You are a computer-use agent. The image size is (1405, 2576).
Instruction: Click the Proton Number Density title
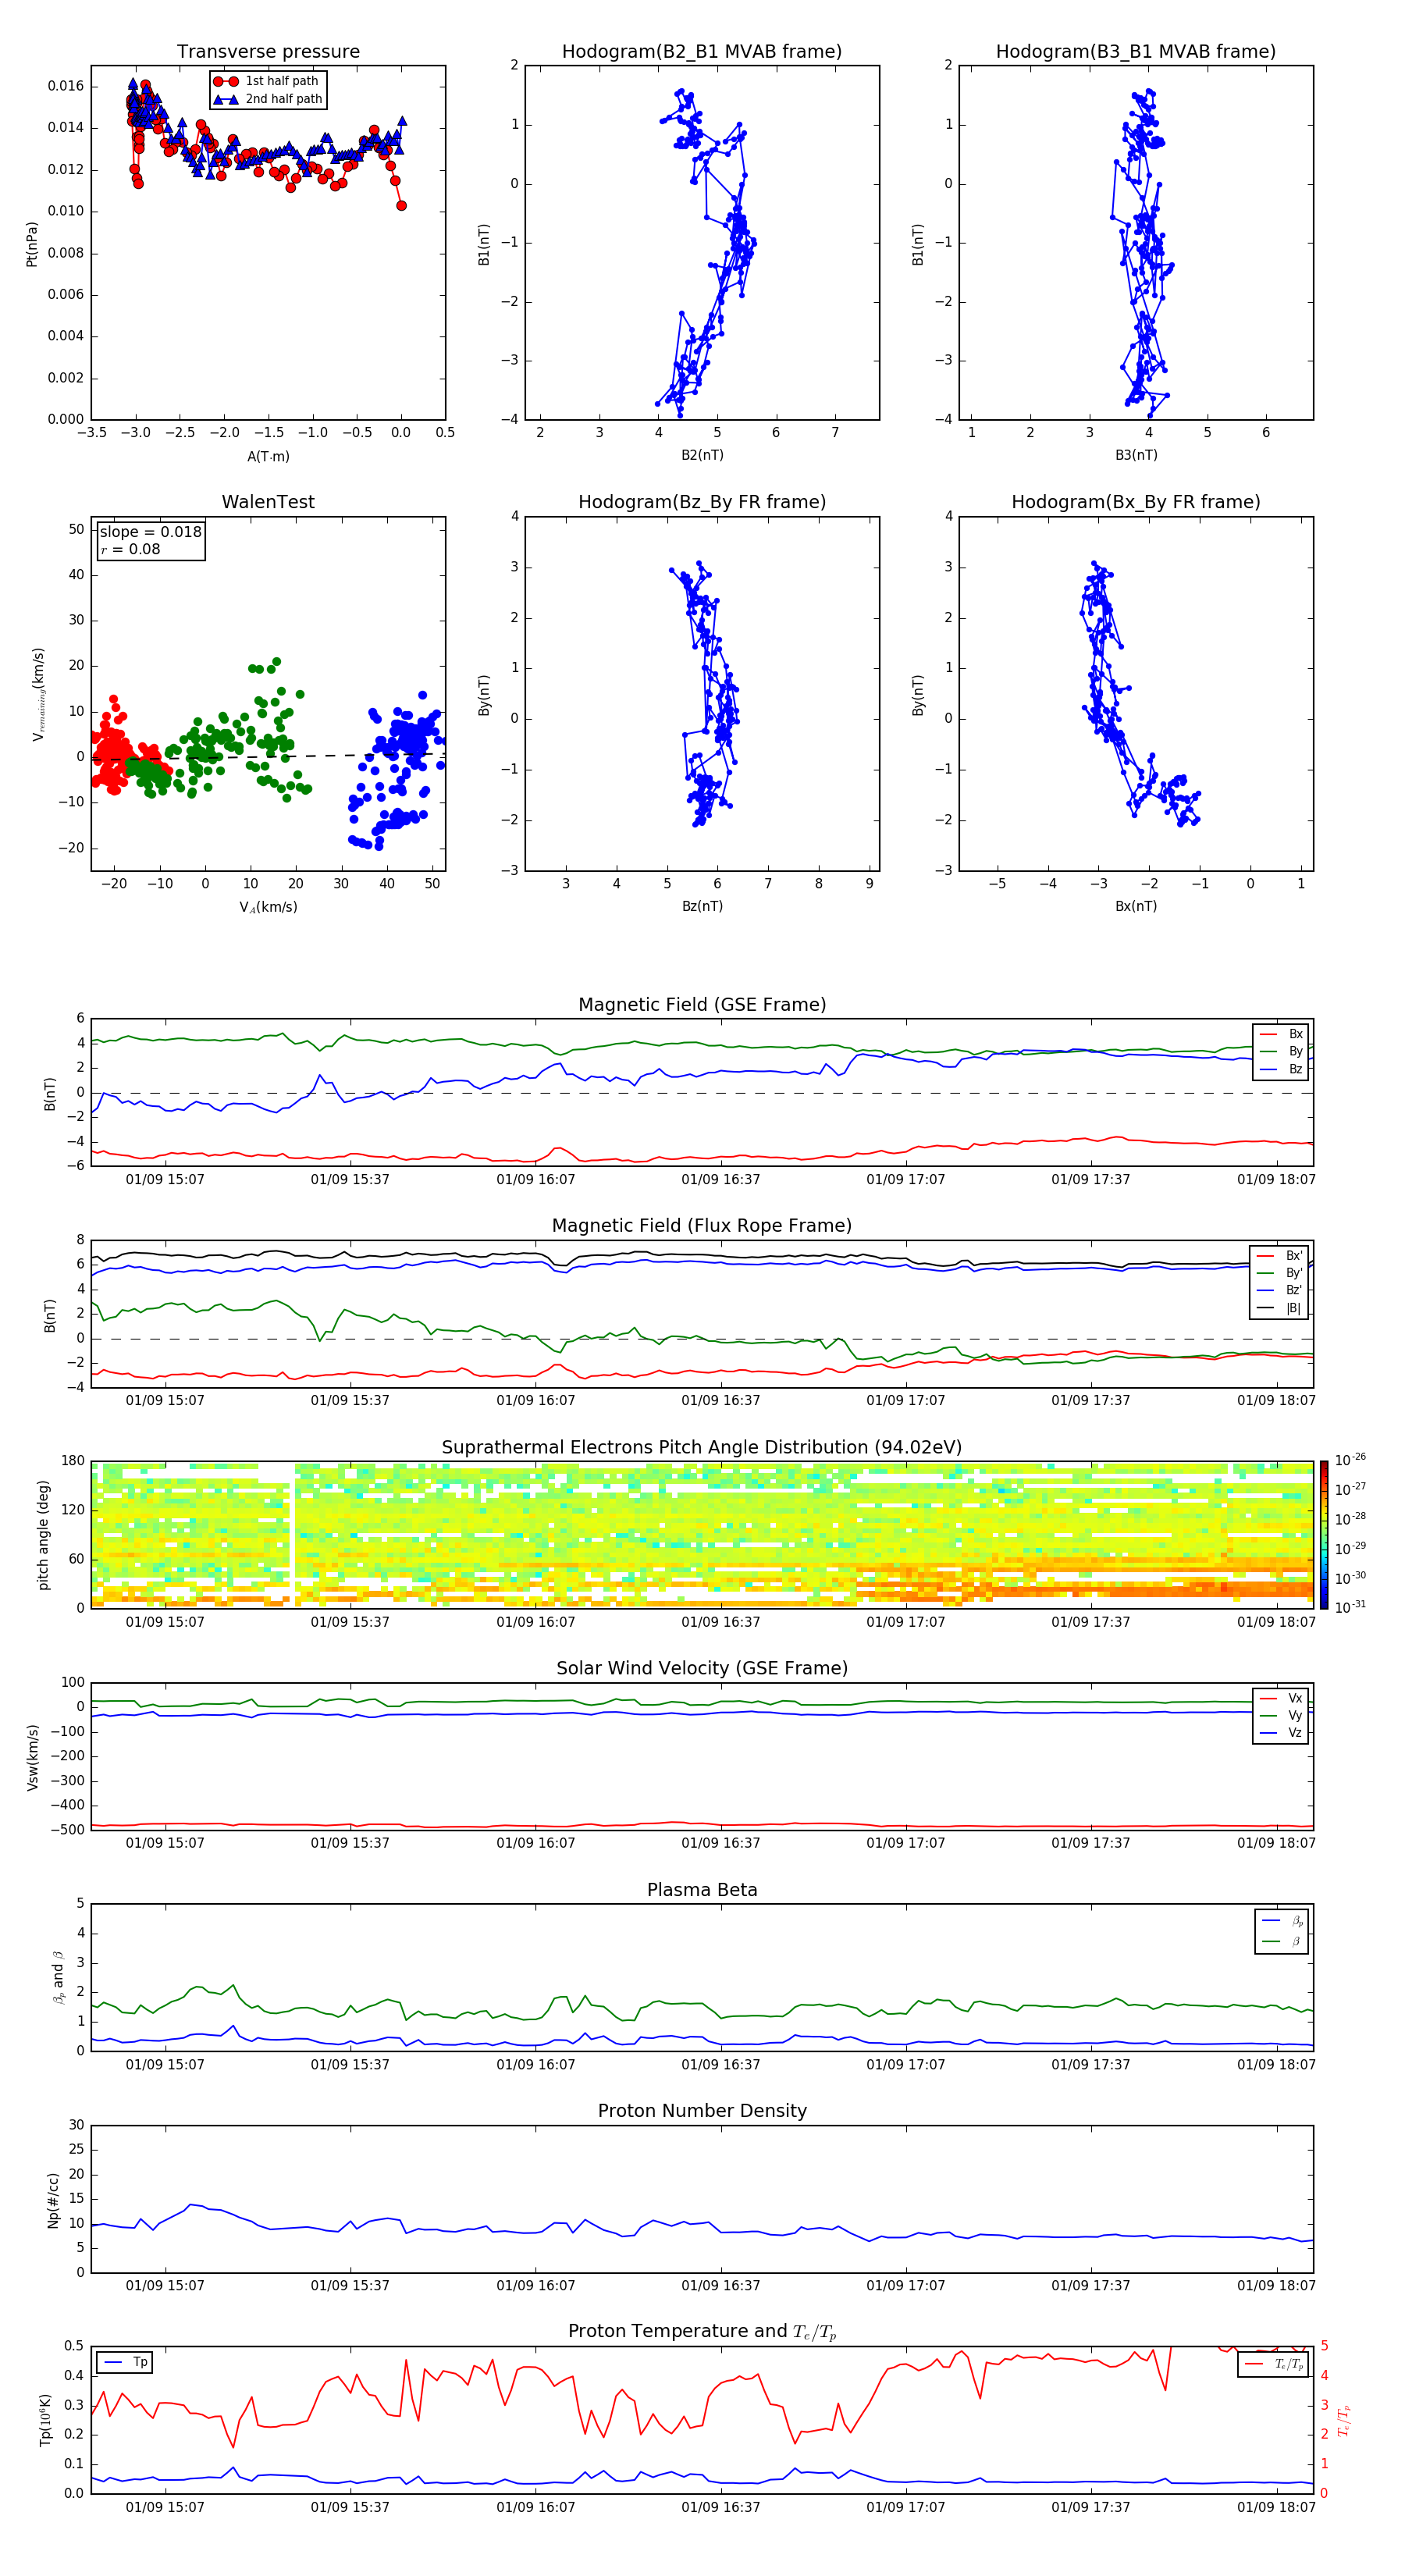pyautogui.click(x=702, y=2111)
